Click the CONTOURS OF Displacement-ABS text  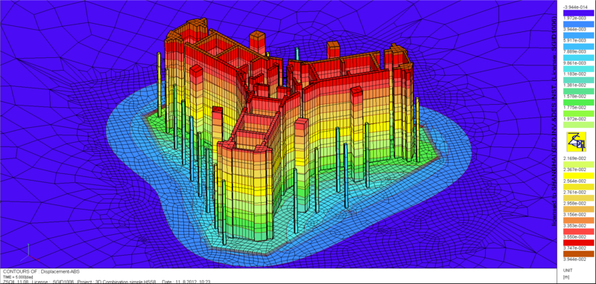[42, 271]
